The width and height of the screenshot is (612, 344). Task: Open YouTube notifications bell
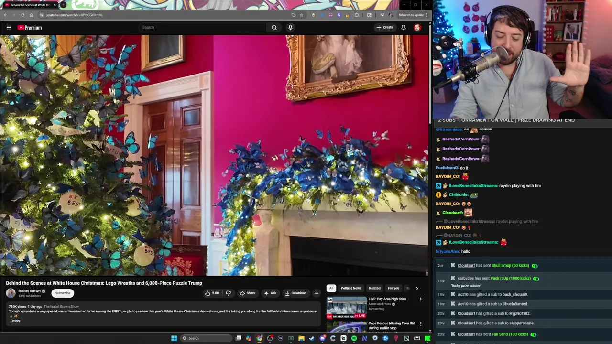coord(404,27)
